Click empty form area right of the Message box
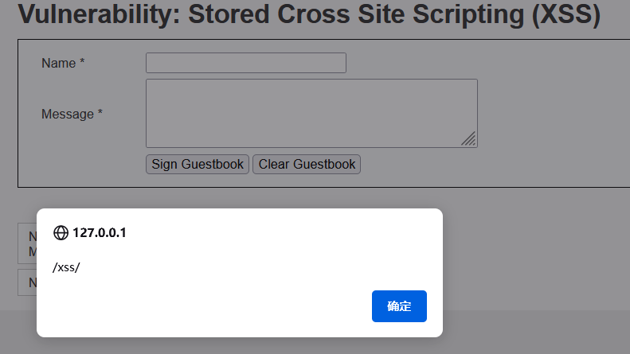630x354 pixels. click(550, 113)
